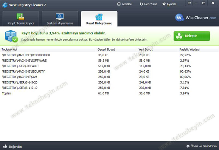Click the compact mode window icon
The image size is (219, 150).
point(189,3)
